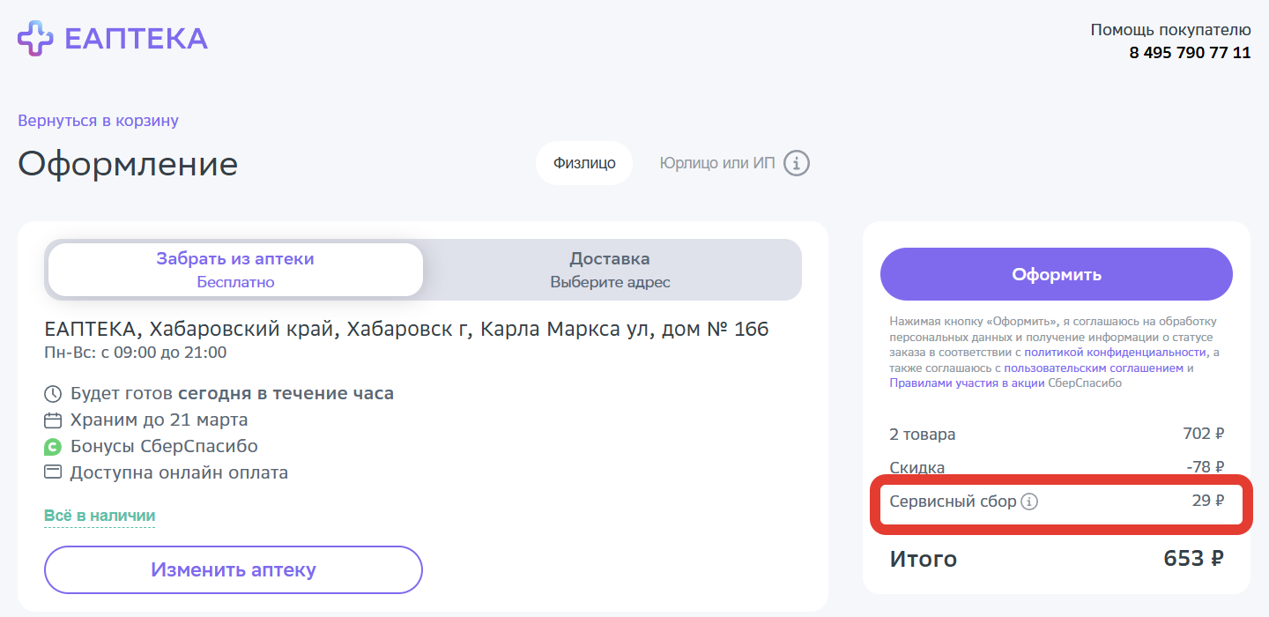Click the Сервисный сбор info icon
This screenshot has width=1269, height=617.
point(1029,502)
